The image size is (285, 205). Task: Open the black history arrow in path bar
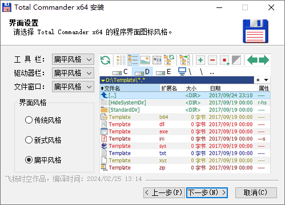266,80
